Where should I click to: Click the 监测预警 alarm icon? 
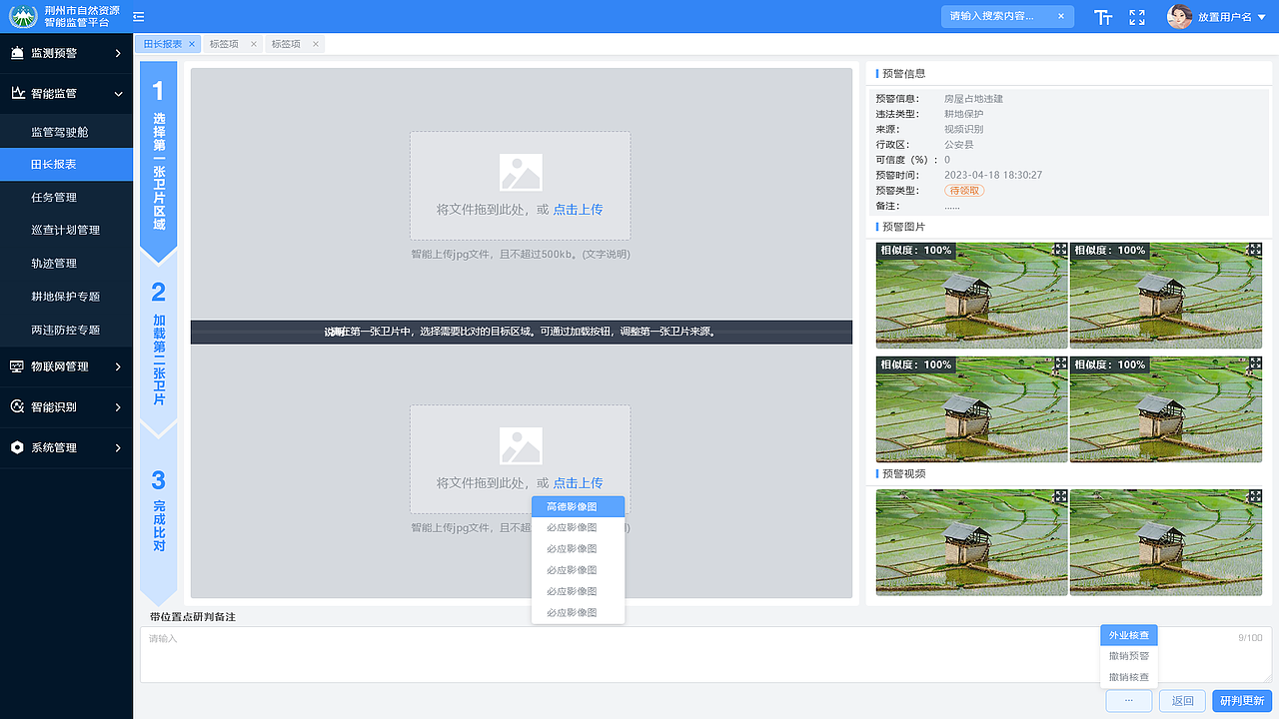pos(17,52)
